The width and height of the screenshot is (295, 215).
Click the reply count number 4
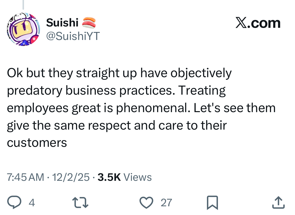pos(32,203)
